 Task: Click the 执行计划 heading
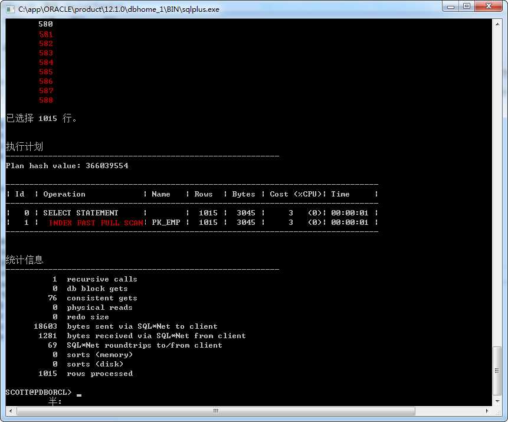point(24,146)
